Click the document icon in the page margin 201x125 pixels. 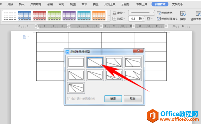pos(25,37)
